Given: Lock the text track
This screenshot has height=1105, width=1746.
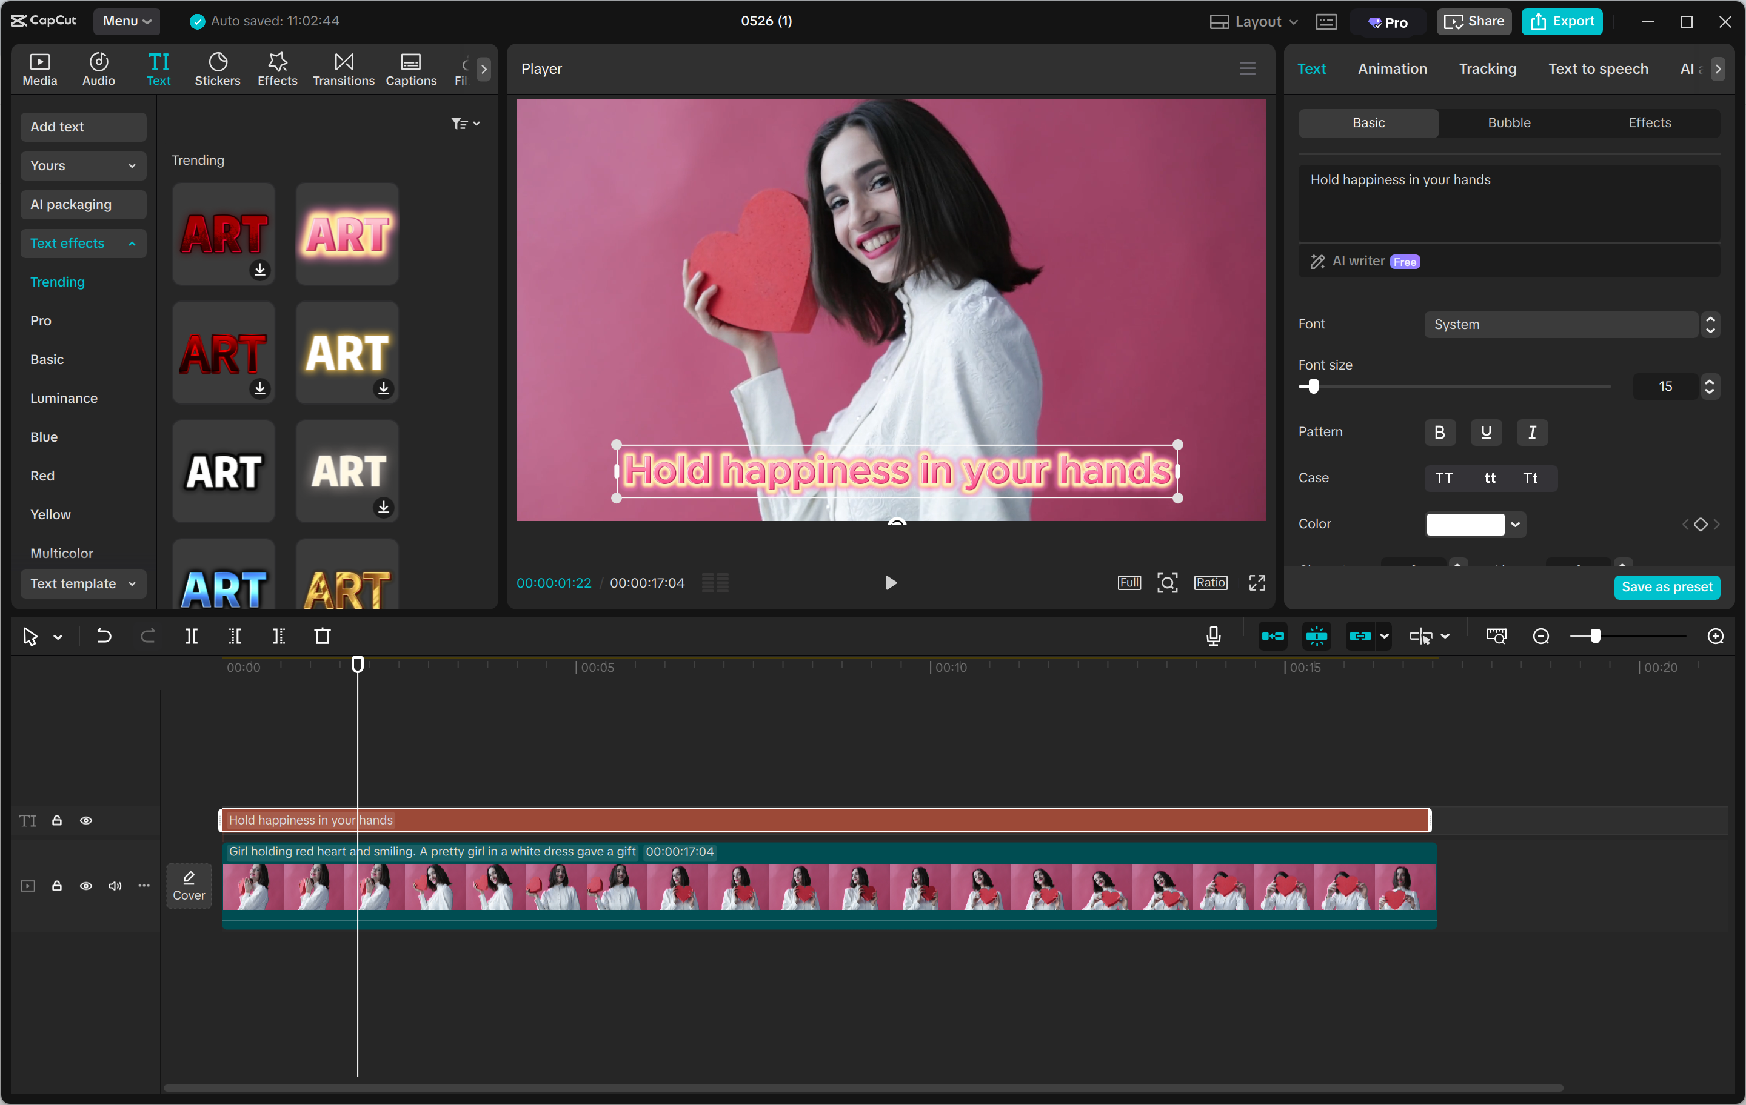Looking at the screenshot, I should click(56, 820).
